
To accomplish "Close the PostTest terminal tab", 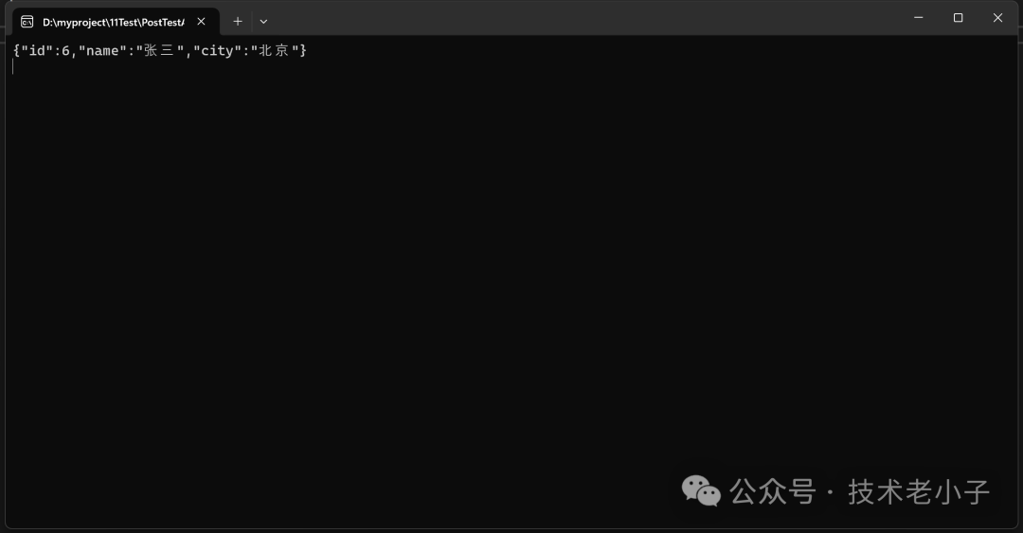I will [201, 22].
